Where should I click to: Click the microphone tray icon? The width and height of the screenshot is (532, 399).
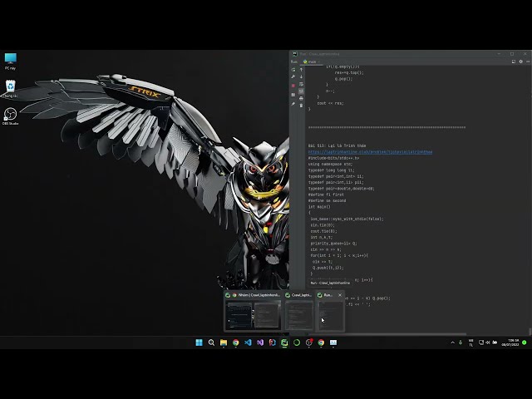tap(461, 342)
